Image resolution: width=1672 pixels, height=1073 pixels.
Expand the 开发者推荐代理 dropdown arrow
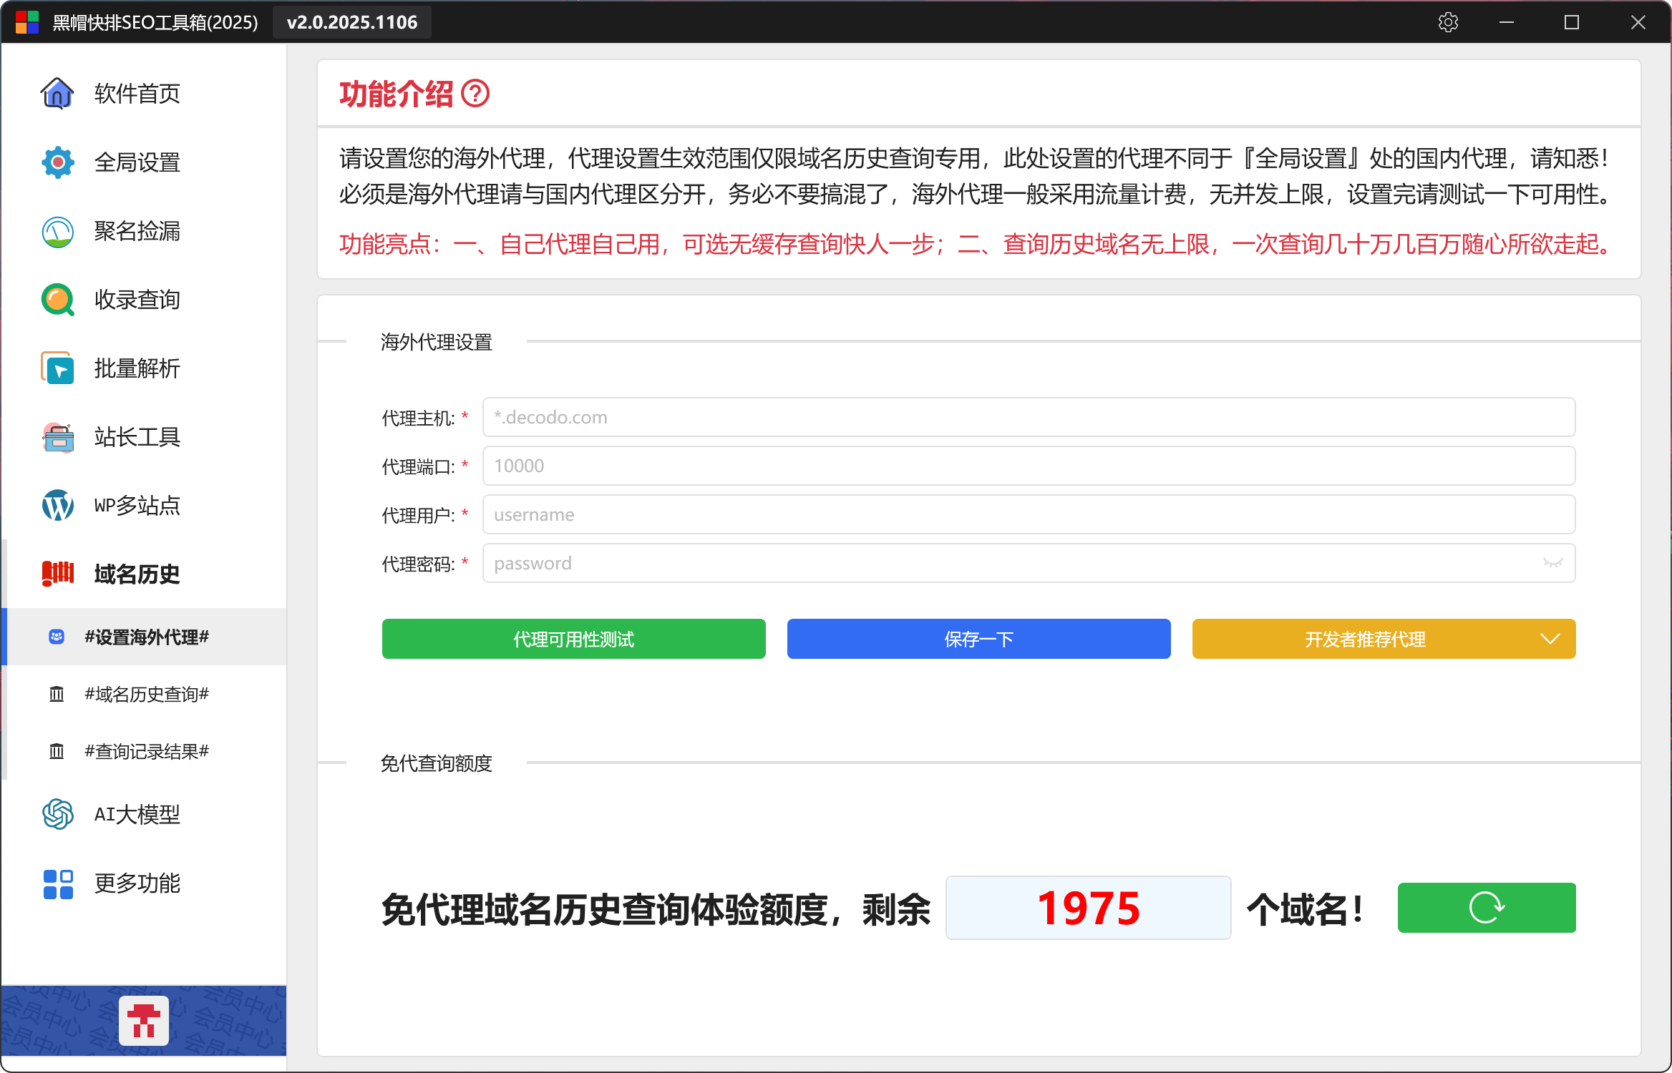[1550, 639]
